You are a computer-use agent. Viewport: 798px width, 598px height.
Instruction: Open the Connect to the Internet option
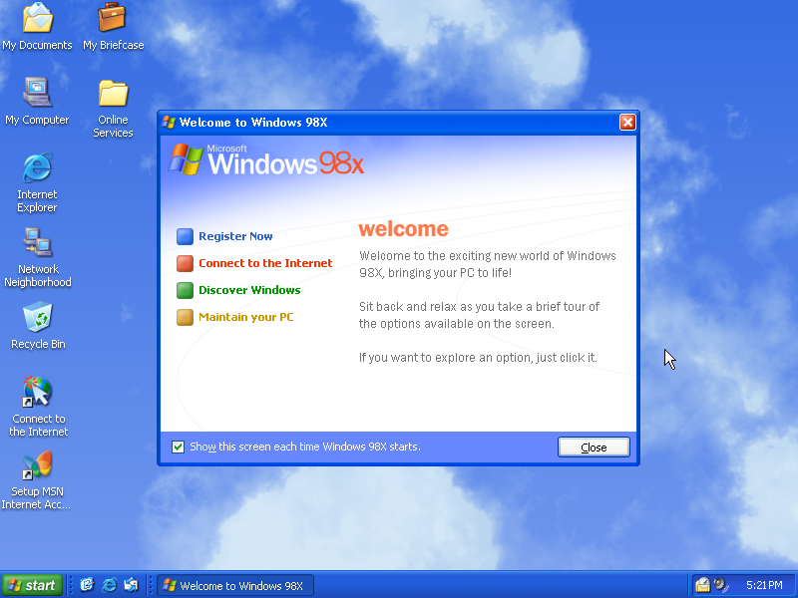coord(265,263)
